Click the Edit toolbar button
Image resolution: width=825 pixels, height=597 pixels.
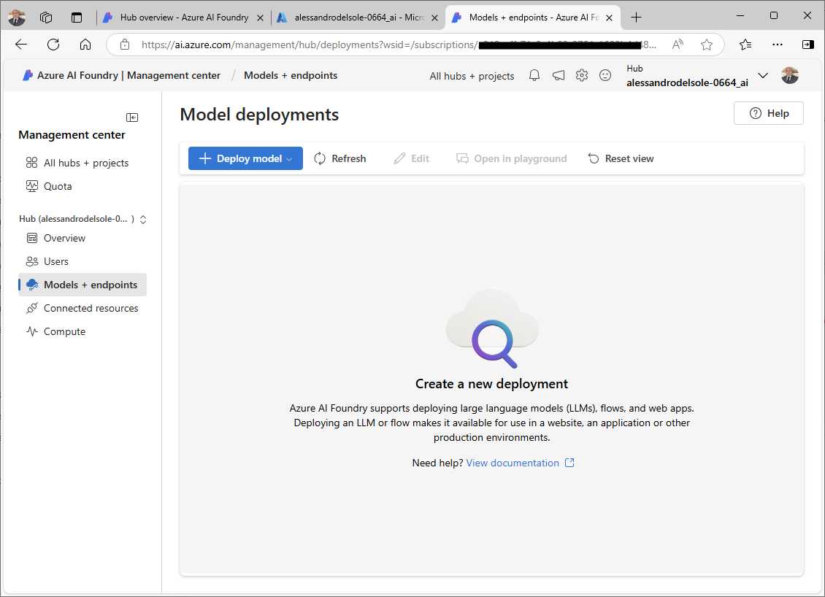click(412, 158)
